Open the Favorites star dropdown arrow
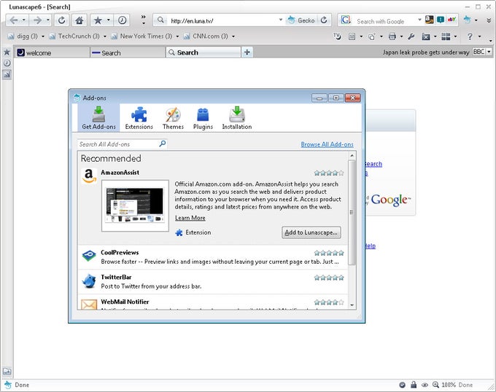 tap(109, 20)
